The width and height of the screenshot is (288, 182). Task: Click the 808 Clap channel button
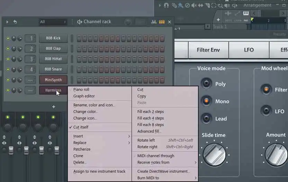click(x=53, y=49)
